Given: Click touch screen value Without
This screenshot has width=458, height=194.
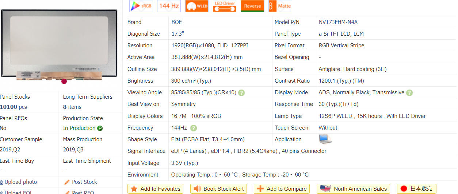Looking at the screenshot, I should point(328,128).
